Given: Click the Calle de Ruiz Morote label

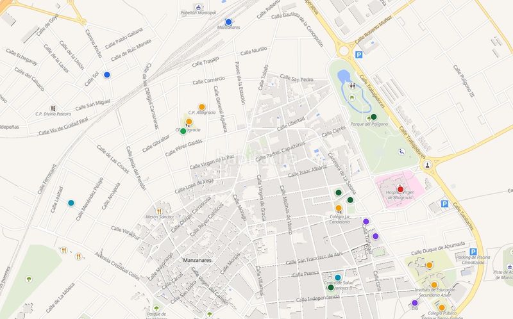Looking at the screenshot, I should (131, 50).
